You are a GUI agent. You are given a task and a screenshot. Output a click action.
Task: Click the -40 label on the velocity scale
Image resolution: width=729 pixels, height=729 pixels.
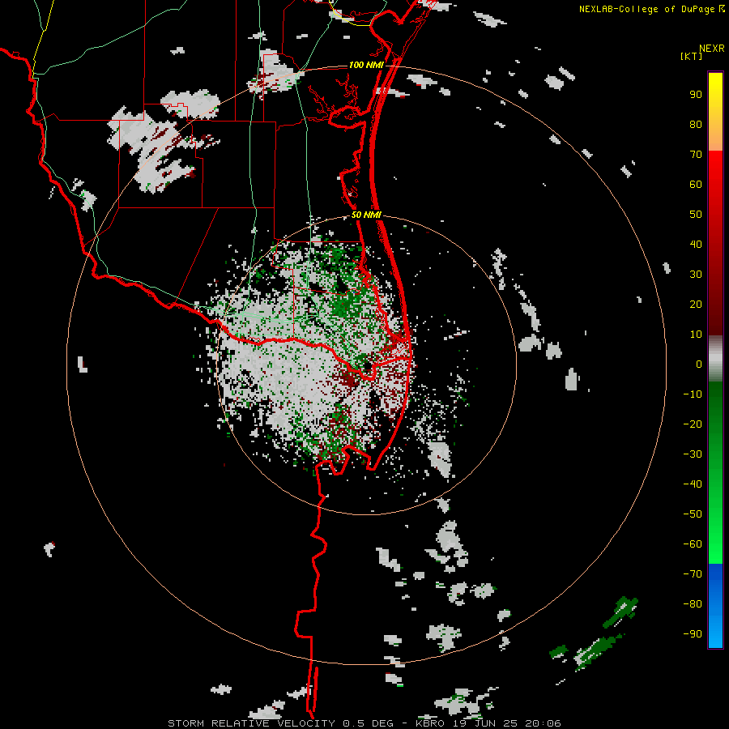[693, 484]
